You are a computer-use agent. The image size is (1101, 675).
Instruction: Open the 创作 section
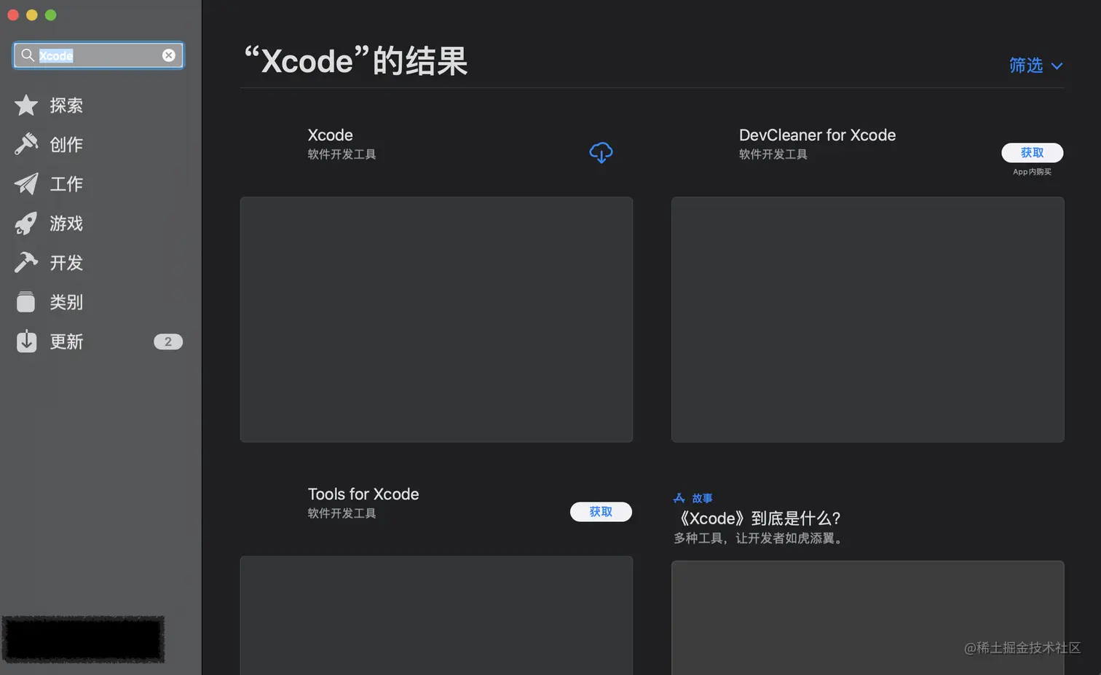pyautogui.click(x=66, y=144)
